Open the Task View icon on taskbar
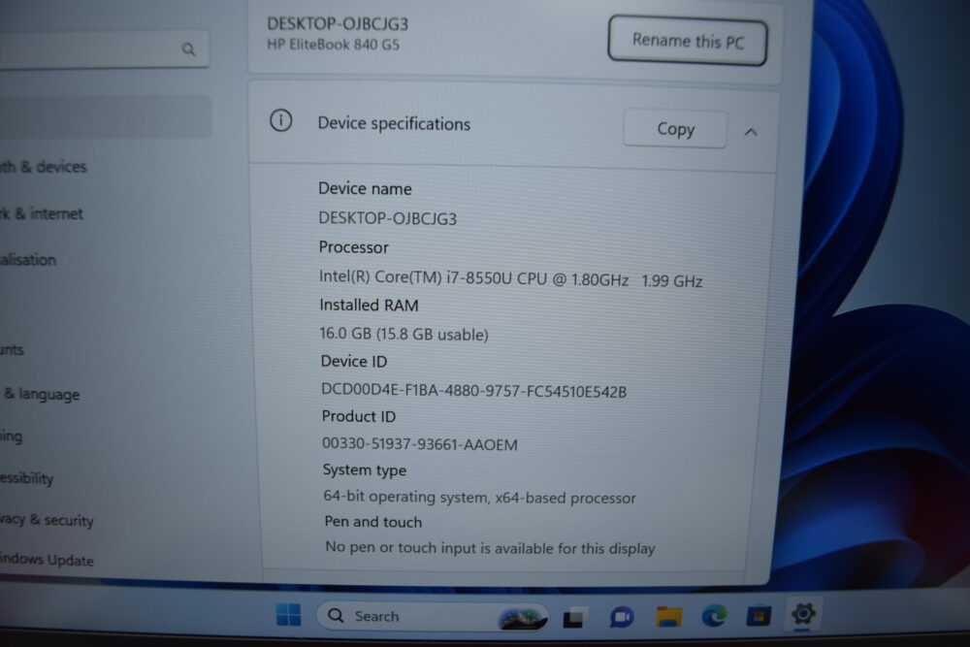The width and height of the screenshot is (970, 647). coord(573,617)
